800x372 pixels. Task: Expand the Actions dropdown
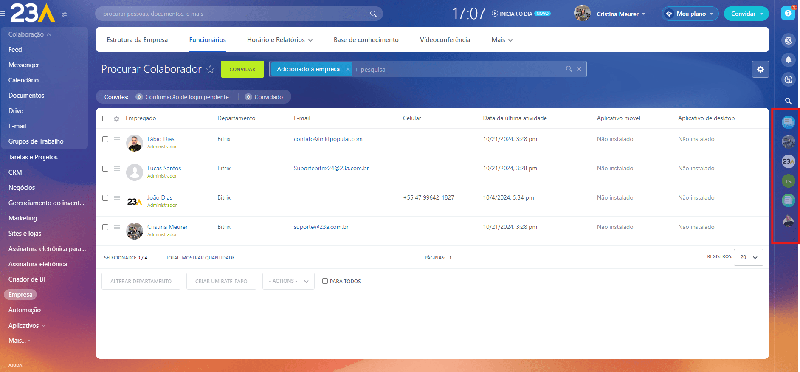coord(288,281)
